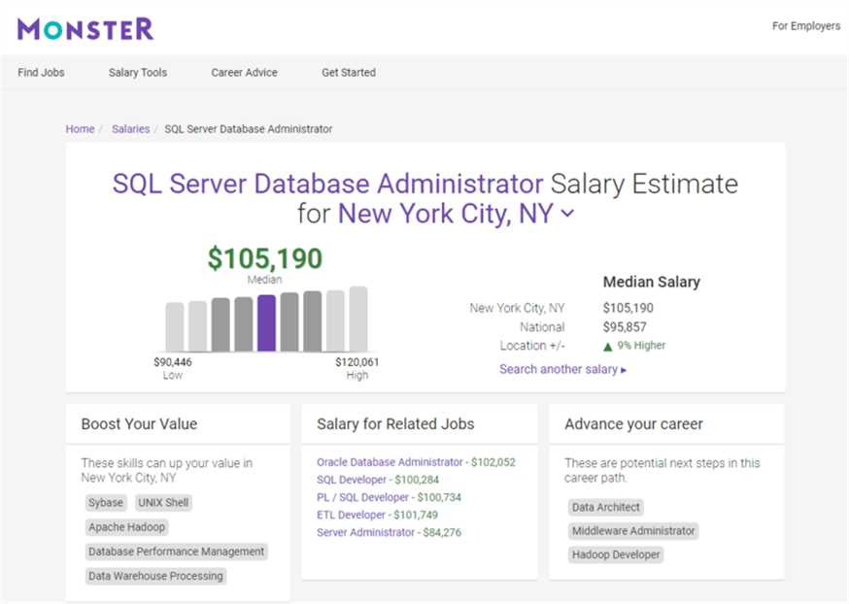Click the leftmost light gray salary bar

174,327
